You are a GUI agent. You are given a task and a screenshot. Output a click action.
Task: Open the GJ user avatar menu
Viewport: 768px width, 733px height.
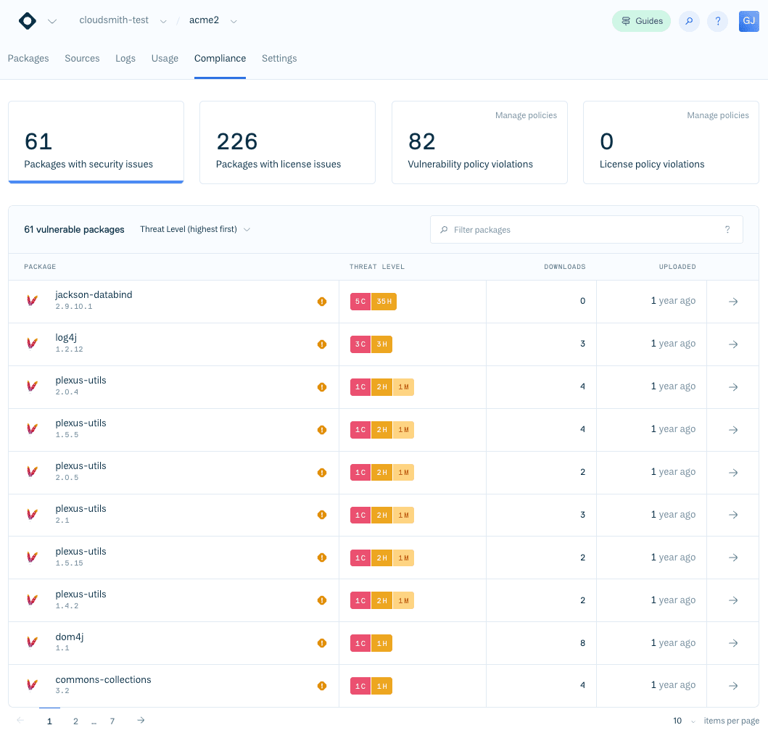pyautogui.click(x=748, y=21)
